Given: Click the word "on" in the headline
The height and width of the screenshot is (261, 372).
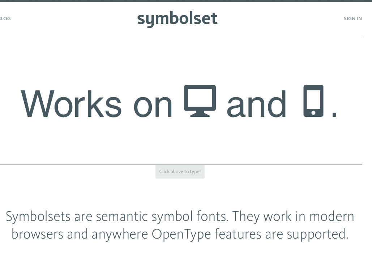Looking at the screenshot, I should click(153, 105).
